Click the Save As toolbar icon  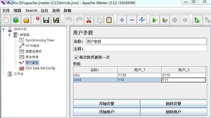coord(56,20)
